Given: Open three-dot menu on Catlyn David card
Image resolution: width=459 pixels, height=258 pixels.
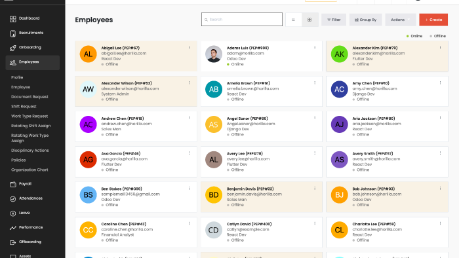Looking at the screenshot, I should 315,223.
